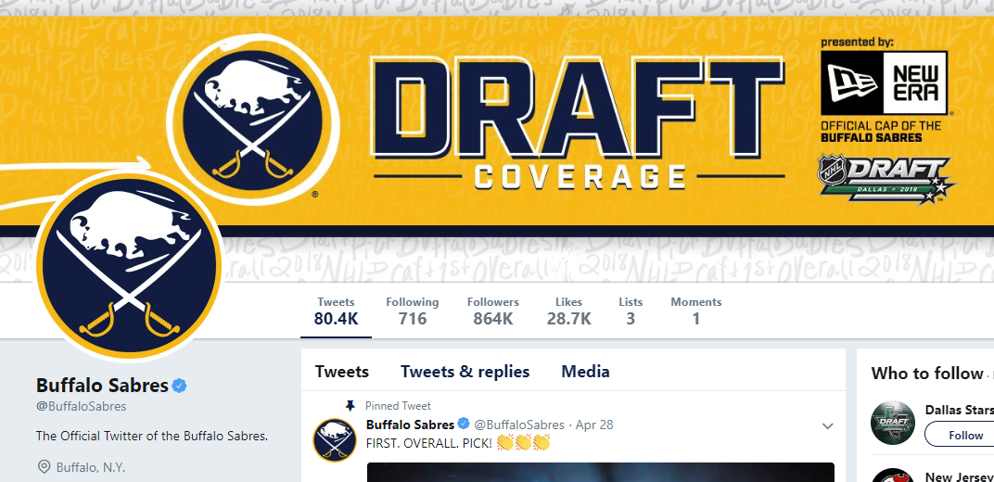Click the Dallas Stars suggestion avatar
The image size is (994, 482).
pyautogui.click(x=893, y=423)
